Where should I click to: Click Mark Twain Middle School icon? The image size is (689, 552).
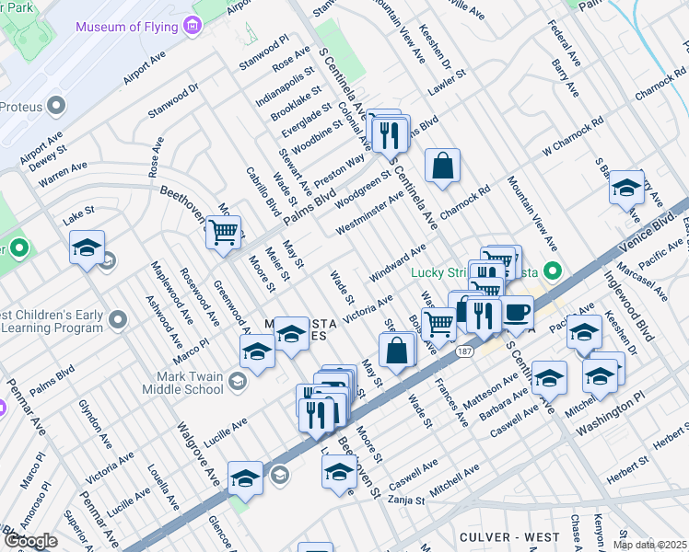[238, 382]
